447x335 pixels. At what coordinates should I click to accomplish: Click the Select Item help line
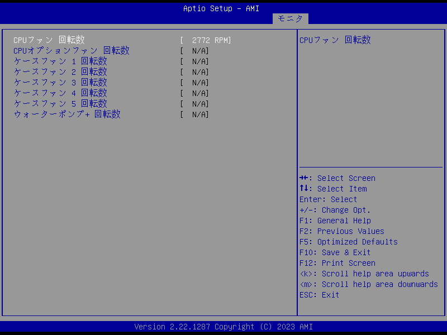333,189
